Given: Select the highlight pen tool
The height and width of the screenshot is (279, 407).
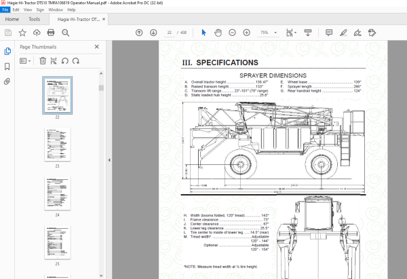Looking at the screenshot, I should (343, 33).
